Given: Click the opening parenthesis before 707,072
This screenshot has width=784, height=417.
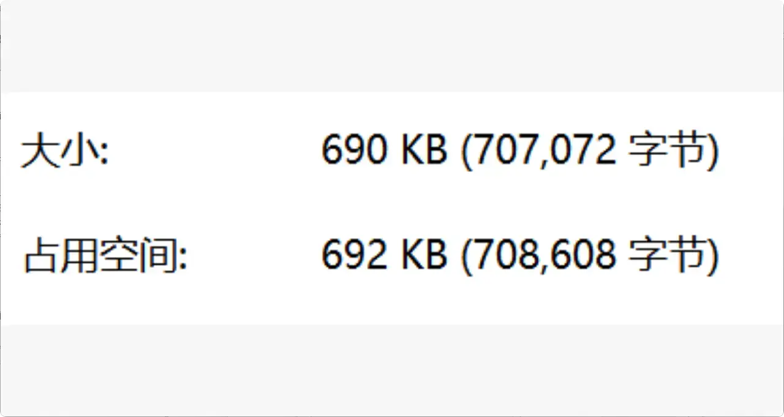Looking at the screenshot, I should (x=466, y=151).
